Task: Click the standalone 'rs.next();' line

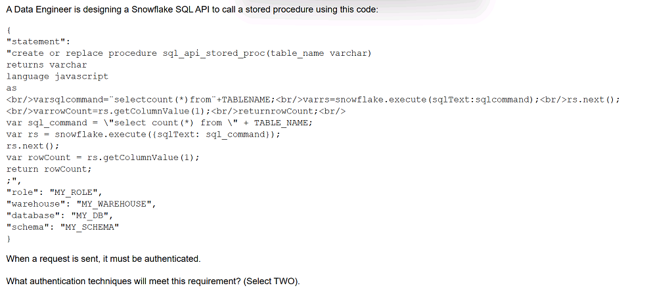Action: click(33, 146)
